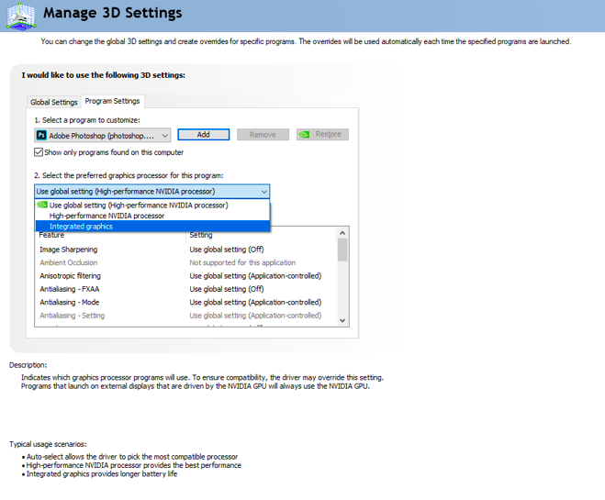Choose High-performance NVIDIA processor option
The height and width of the screenshot is (500, 605).
(152, 216)
